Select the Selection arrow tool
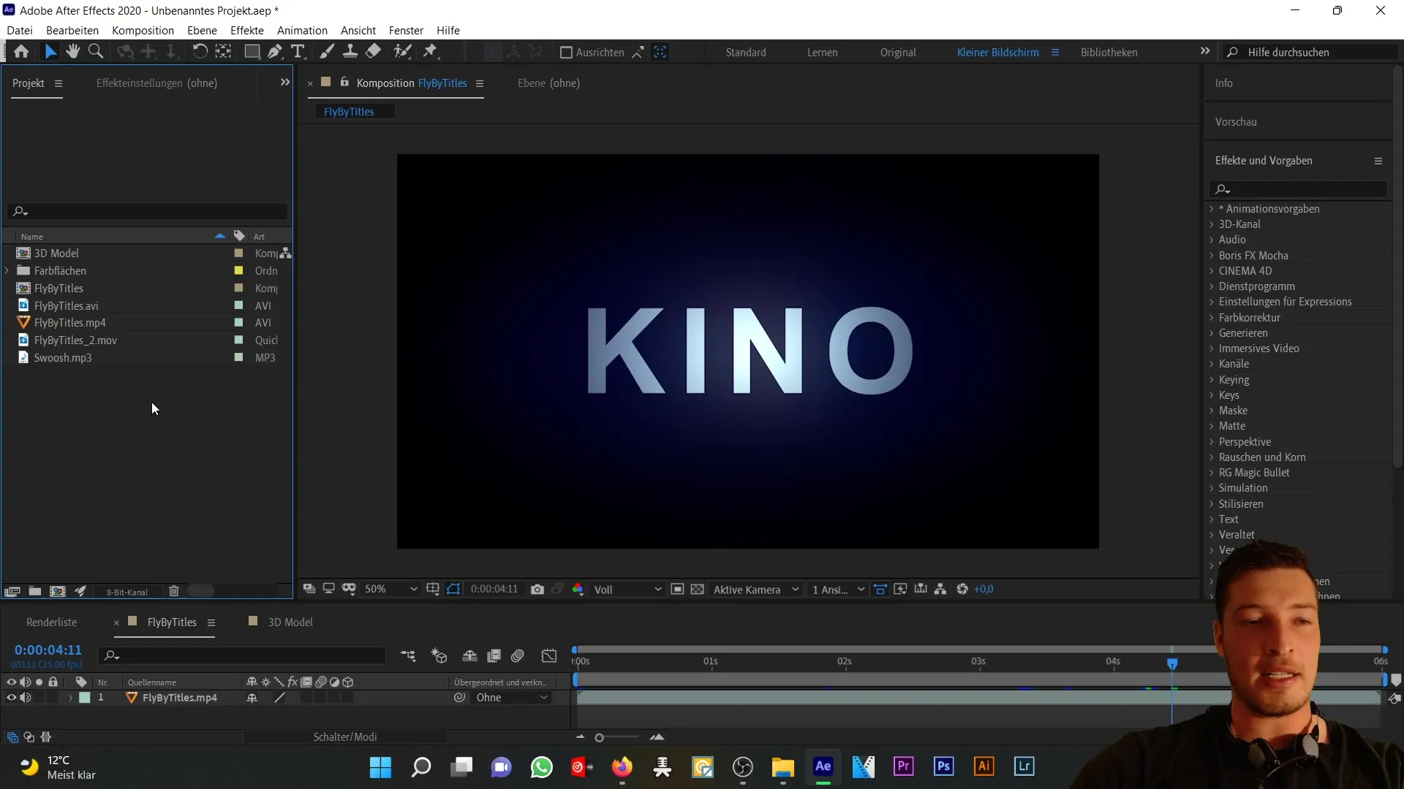 point(50,52)
